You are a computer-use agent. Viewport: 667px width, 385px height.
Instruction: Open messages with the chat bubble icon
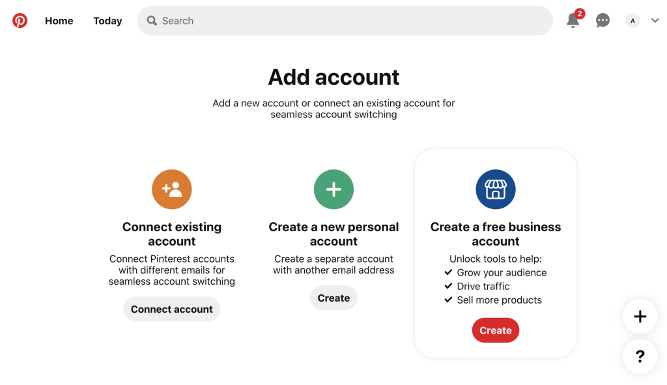[602, 20]
